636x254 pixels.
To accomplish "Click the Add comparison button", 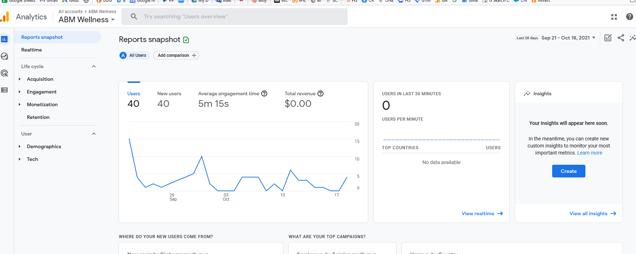I will coord(176,55).
